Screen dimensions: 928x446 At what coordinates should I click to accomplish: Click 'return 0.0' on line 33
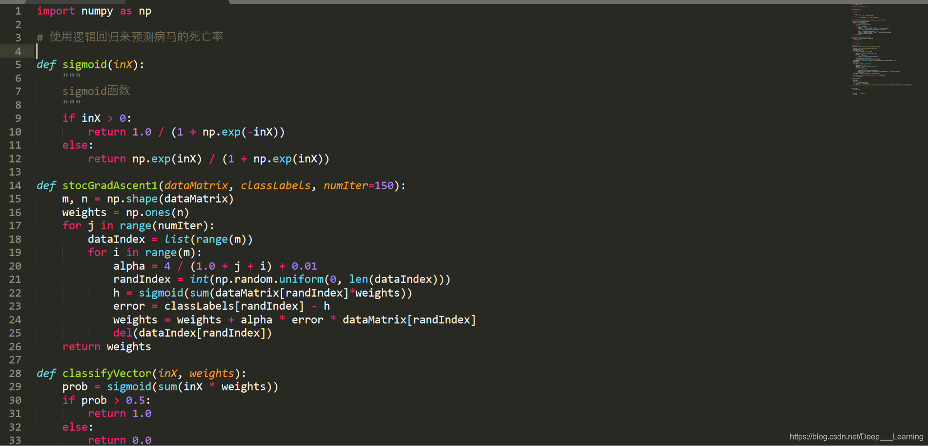click(120, 440)
